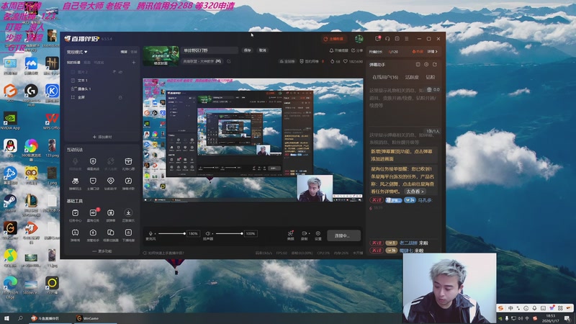Screen dimensions: 576x324
Task: Select the 我的场景 tab
Action: point(73,63)
